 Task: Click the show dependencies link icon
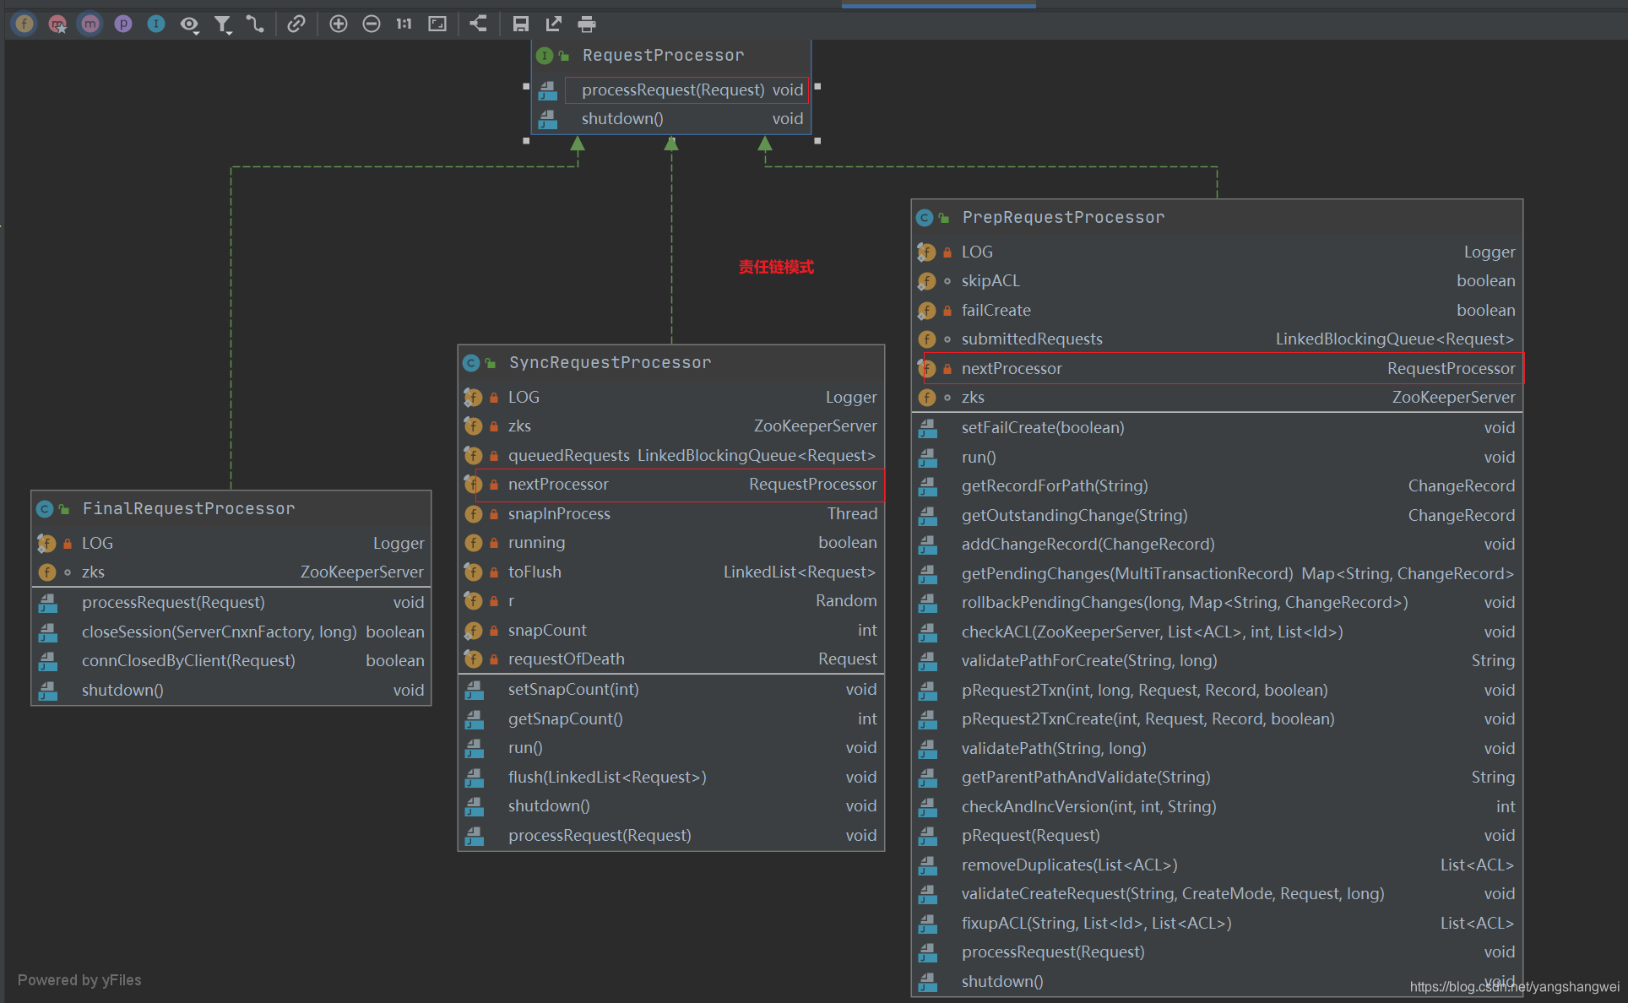click(296, 24)
